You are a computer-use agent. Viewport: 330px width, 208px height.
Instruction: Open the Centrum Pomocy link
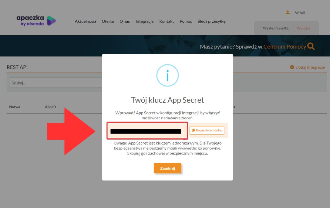coord(285,46)
